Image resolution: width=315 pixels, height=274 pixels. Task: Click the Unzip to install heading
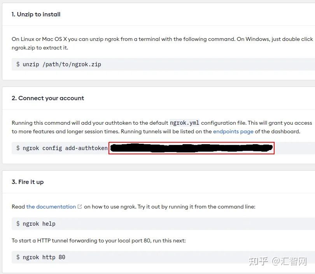pos(36,14)
